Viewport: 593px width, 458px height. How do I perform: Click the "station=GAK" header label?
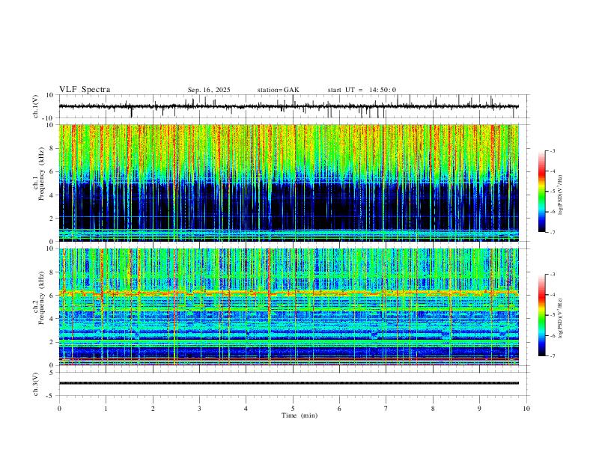(x=278, y=90)
